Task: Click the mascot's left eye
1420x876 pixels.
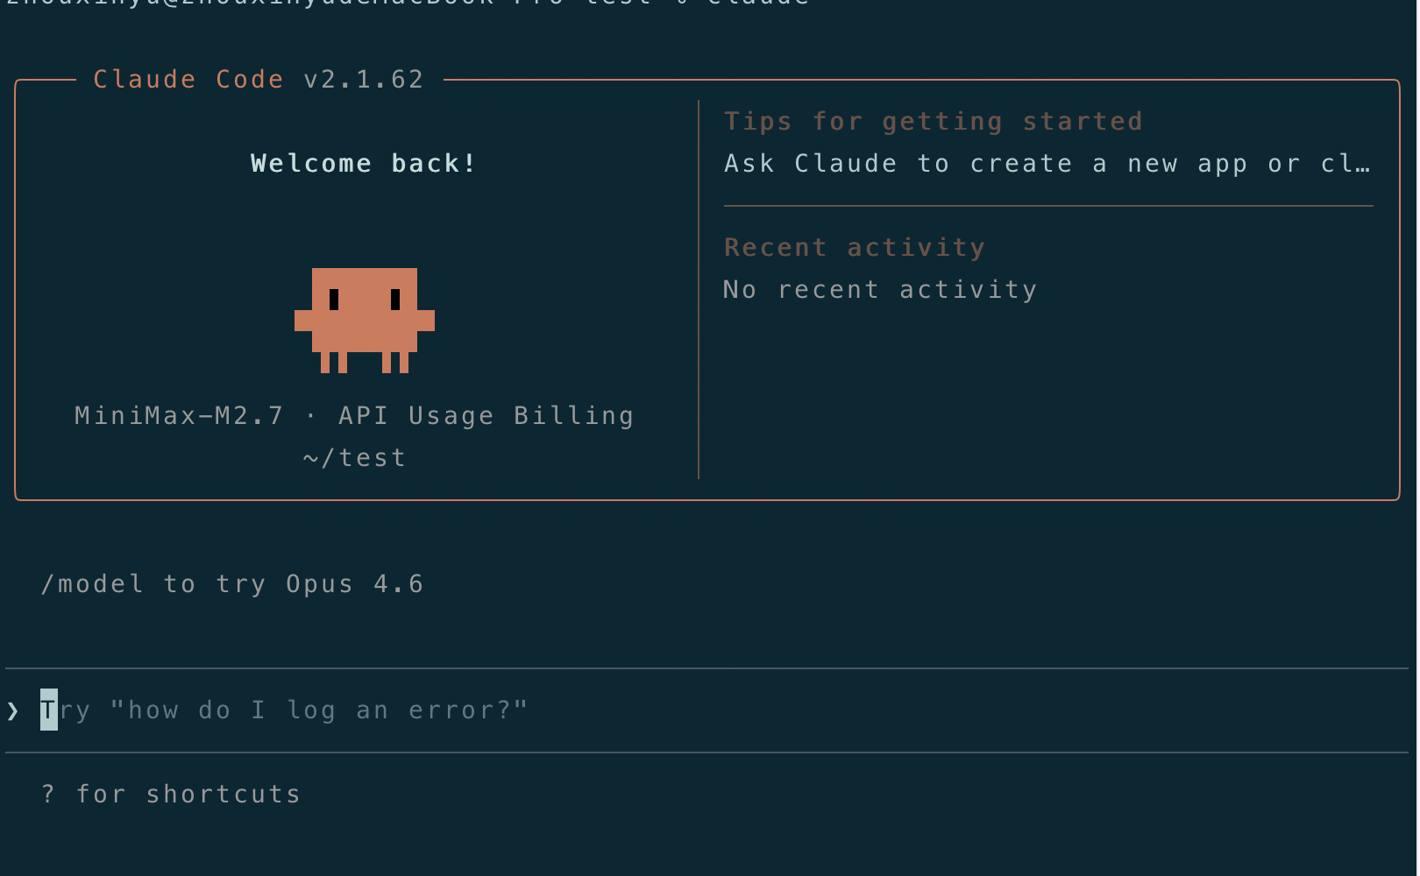Action: pos(334,300)
